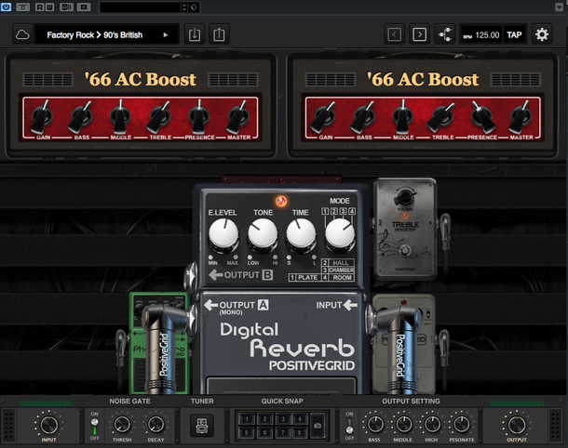The image size is (568, 448).
Task: Click the right amp PRESENCE knob
Action: point(483,117)
